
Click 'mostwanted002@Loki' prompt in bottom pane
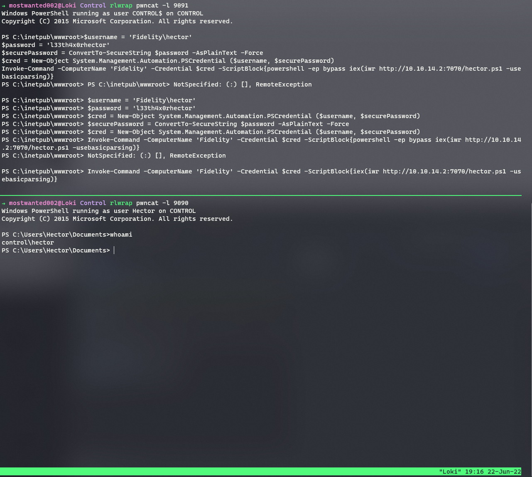(x=43, y=203)
